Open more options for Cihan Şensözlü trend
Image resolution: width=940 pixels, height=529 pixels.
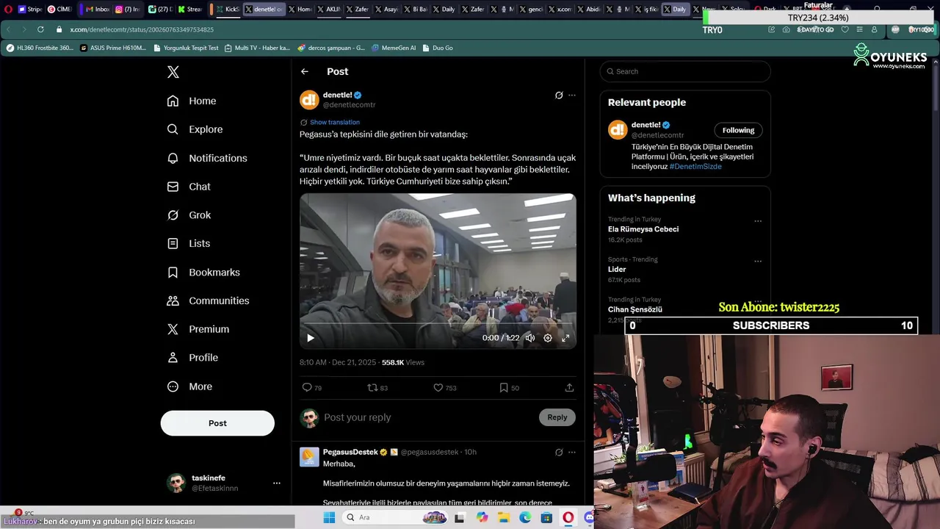pos(758,301)
